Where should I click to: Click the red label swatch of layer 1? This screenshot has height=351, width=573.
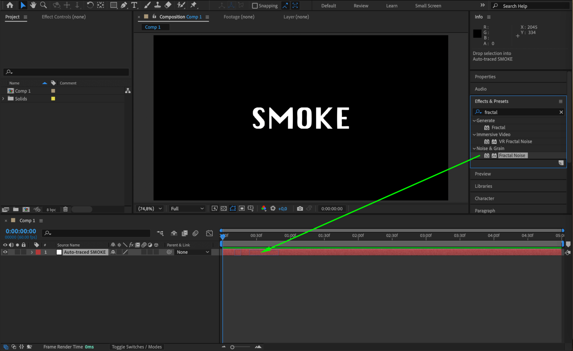[x=38, y=252]
